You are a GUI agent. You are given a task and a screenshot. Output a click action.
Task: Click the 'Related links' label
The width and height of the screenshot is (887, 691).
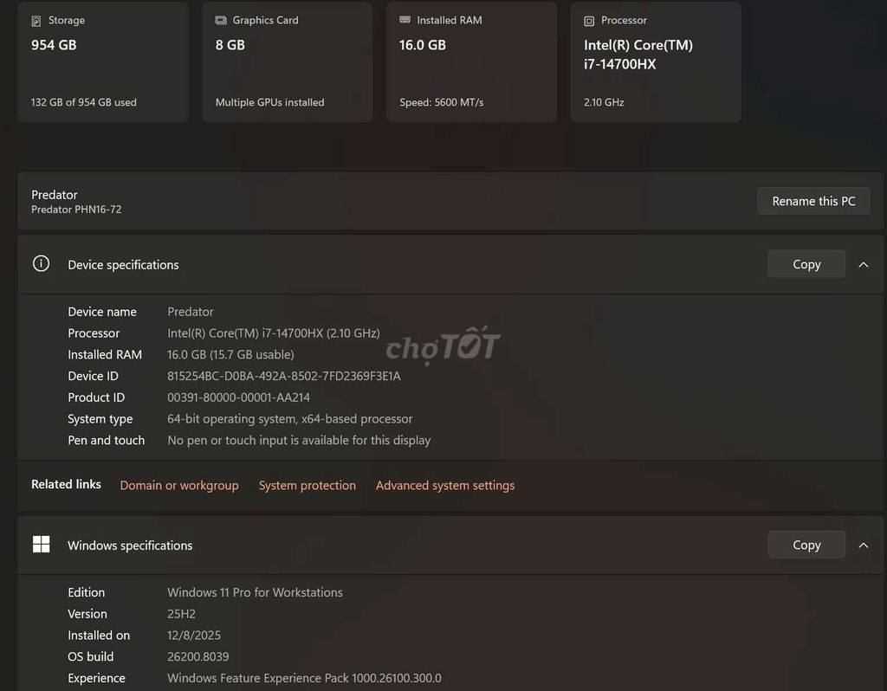[66, 484]
